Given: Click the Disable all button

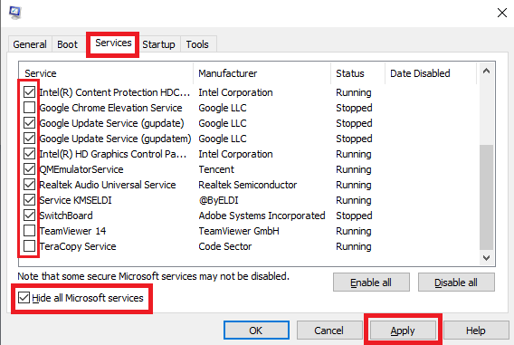Looking at the screenshot, I should (456, 283).
